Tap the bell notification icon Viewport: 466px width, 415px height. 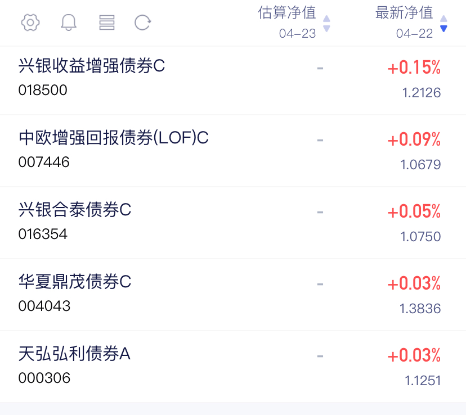point(69,22)
